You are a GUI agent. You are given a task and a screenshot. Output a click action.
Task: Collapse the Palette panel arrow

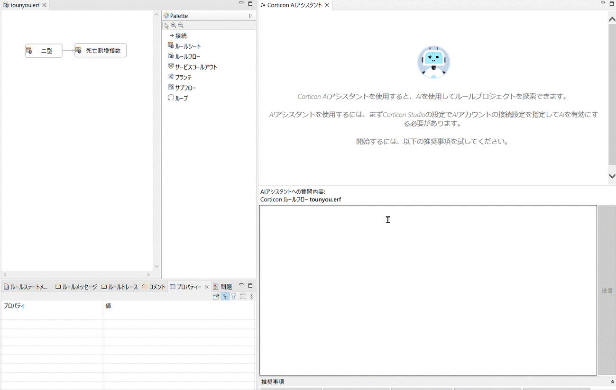click(250, 16)
